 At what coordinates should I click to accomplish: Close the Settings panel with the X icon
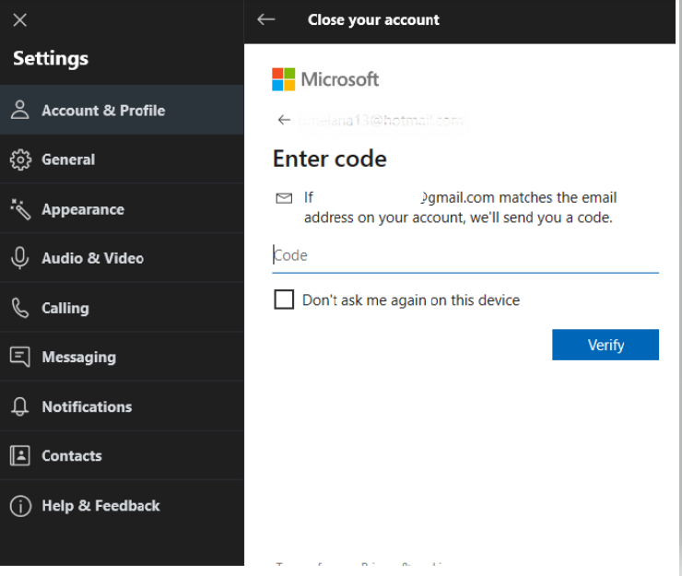(20, 20)
